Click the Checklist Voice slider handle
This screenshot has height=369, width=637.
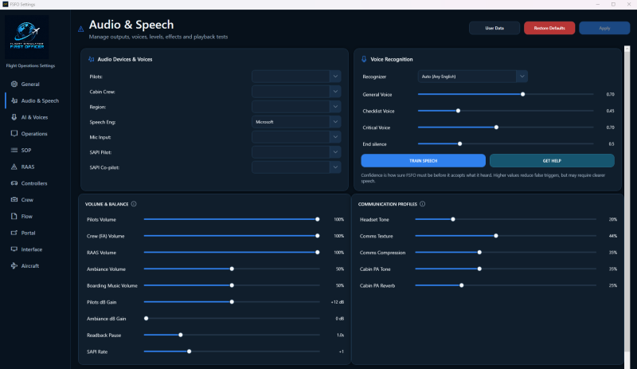(x=459, y=111)
